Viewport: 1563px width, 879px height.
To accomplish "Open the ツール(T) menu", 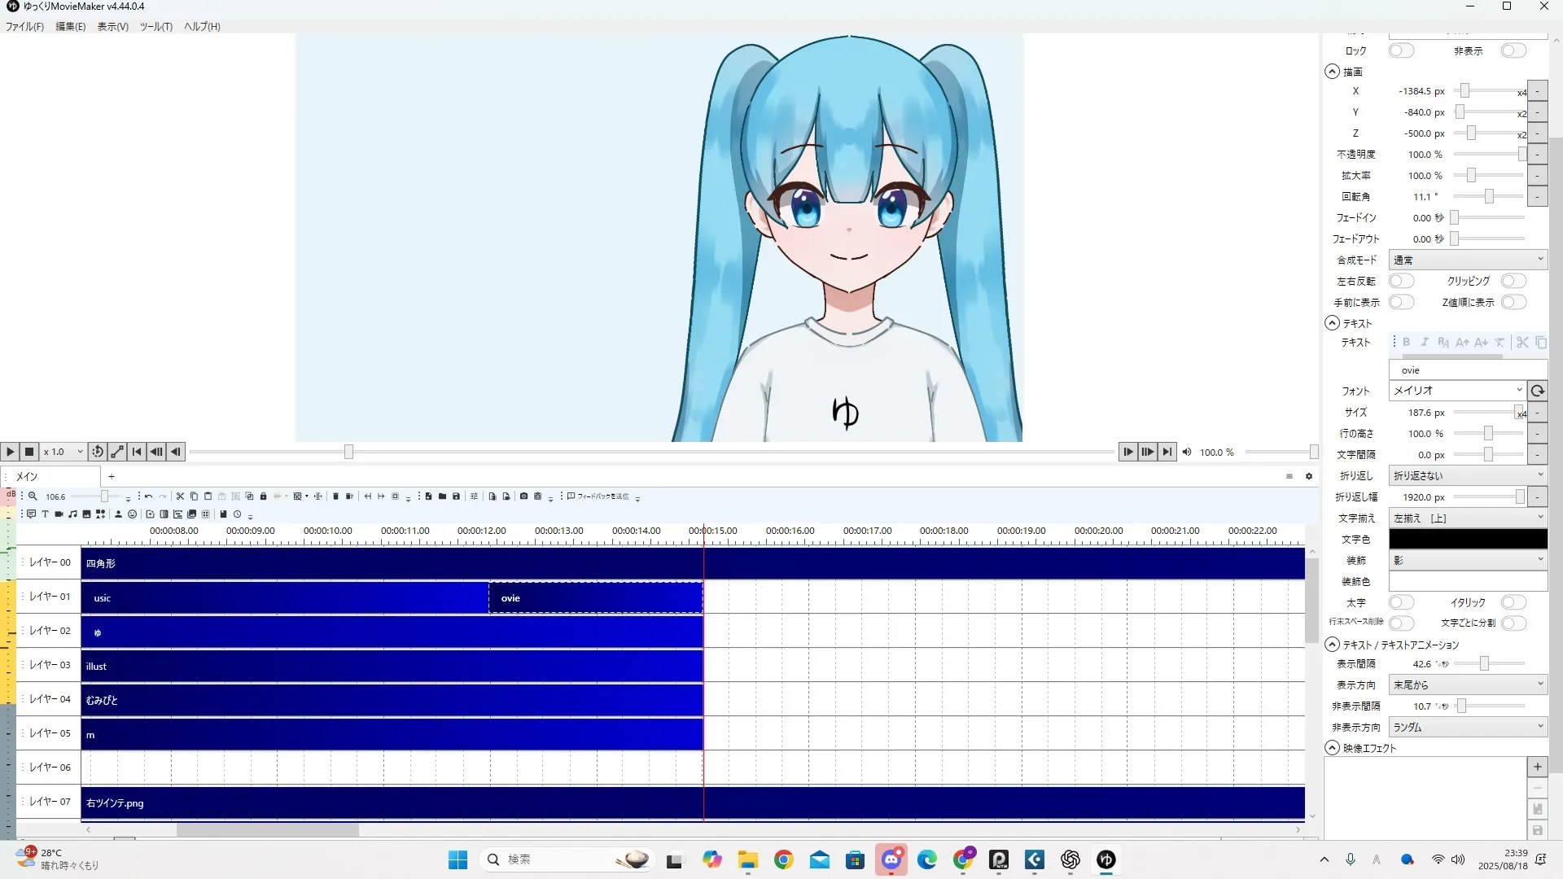I will pyautogui.click(x=155, y=26).
